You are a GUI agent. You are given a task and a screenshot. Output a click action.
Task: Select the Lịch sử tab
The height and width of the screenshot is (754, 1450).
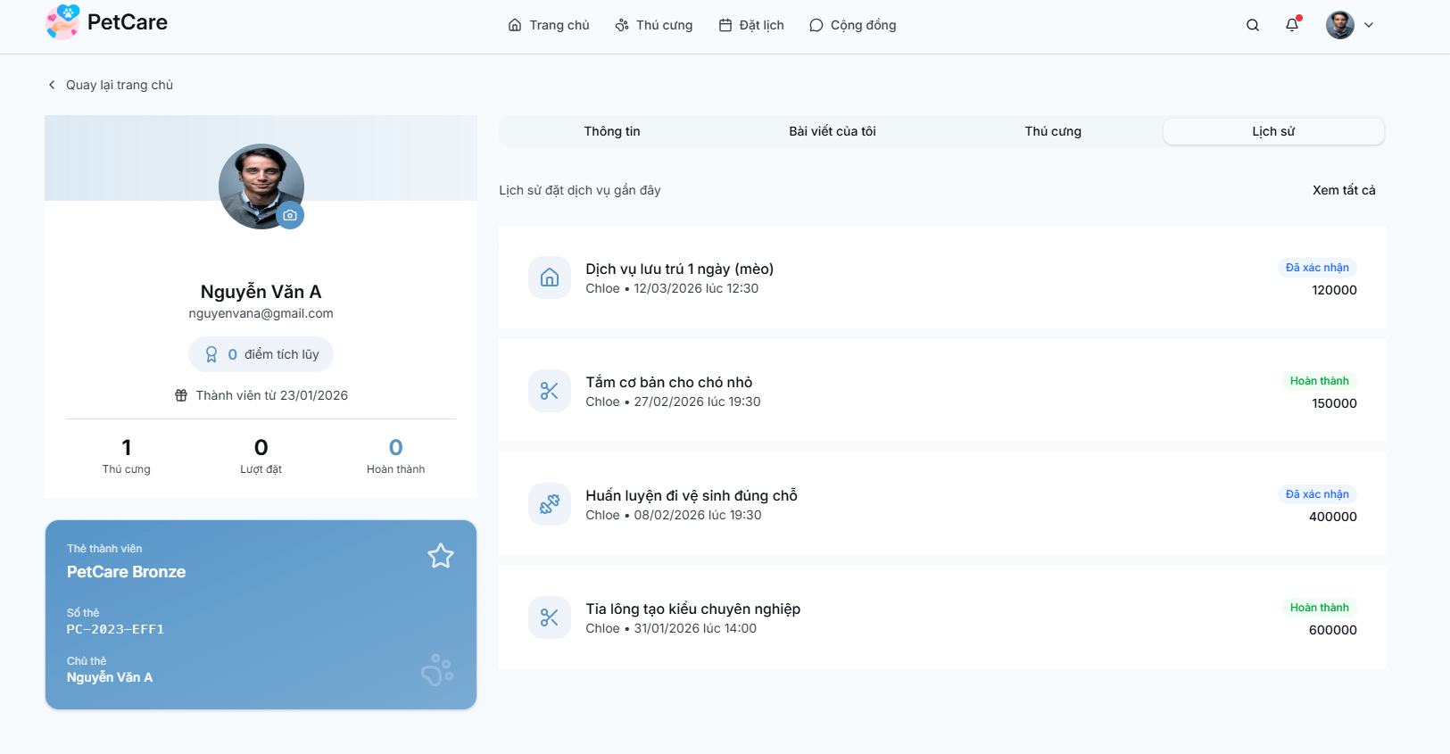[x=1273, y=131]
